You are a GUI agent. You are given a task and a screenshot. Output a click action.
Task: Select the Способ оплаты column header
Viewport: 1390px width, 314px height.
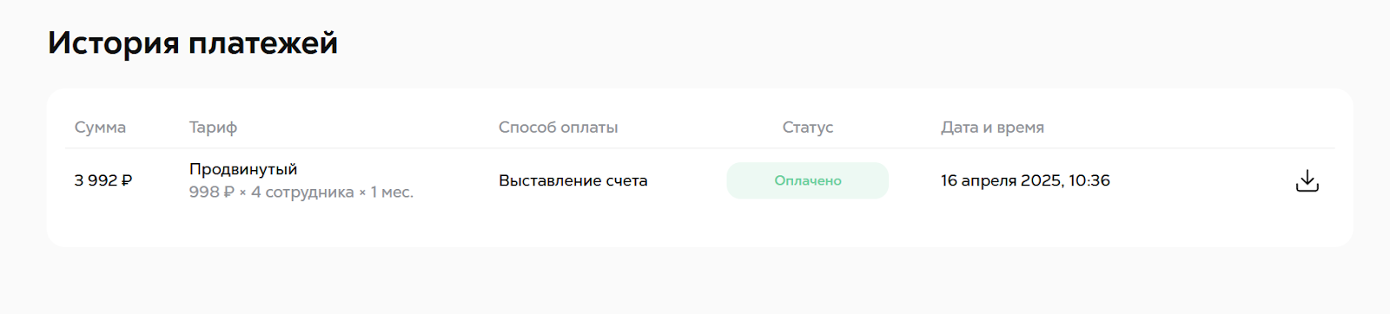[x=558, y=128]
